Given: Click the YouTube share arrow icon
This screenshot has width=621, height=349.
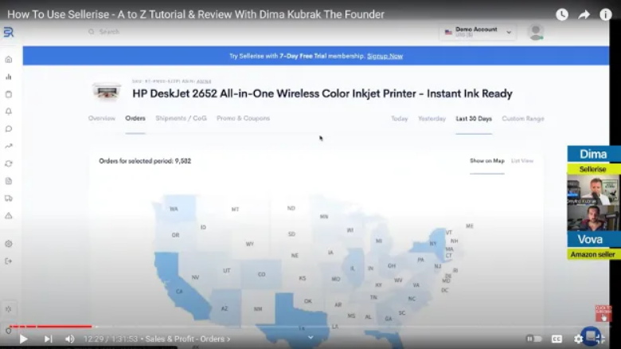Looking at the screenshot, I should tap(584, 14).
